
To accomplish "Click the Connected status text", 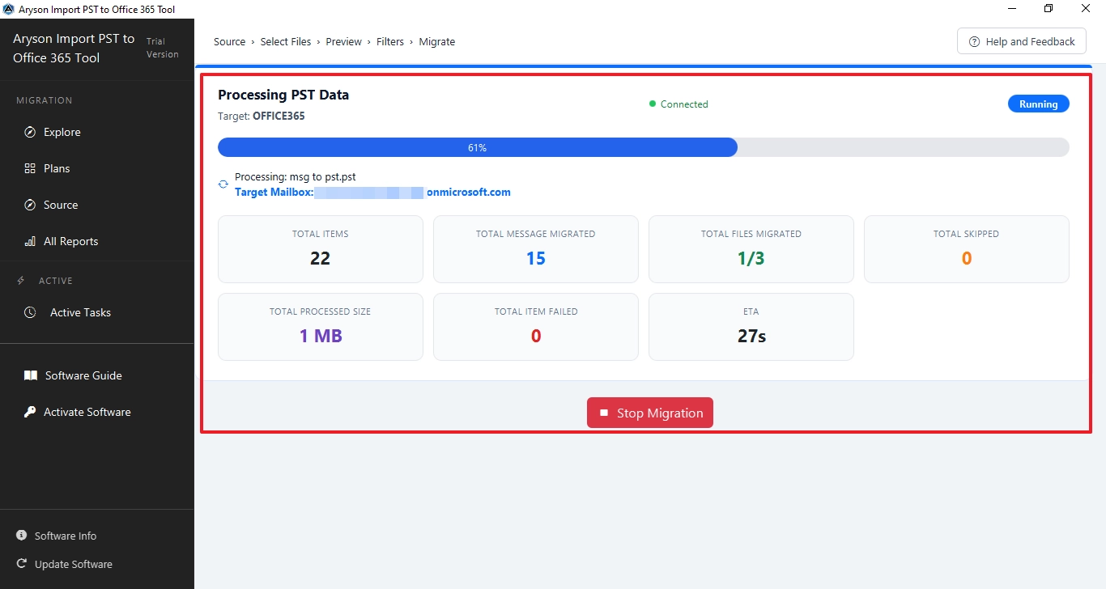I will tap(684, 104).
